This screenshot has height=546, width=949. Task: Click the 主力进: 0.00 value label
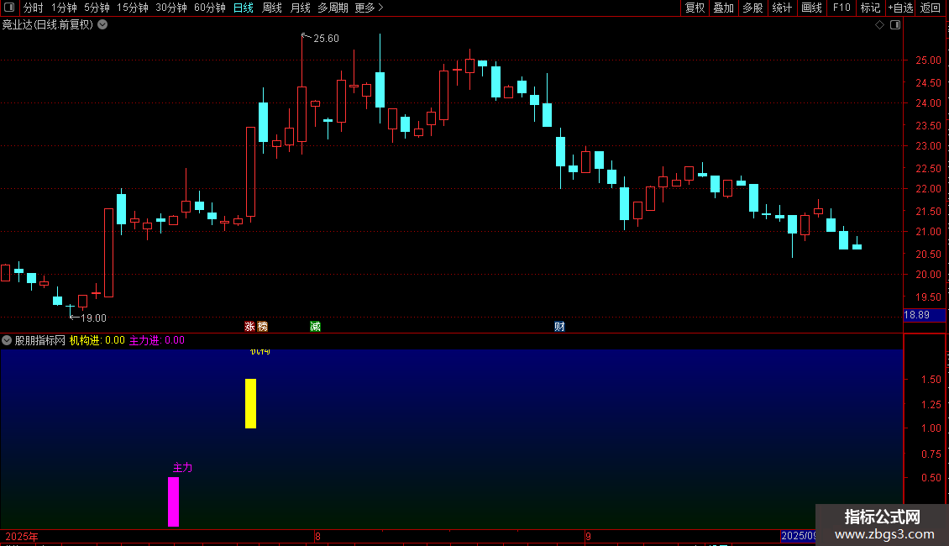157,340
